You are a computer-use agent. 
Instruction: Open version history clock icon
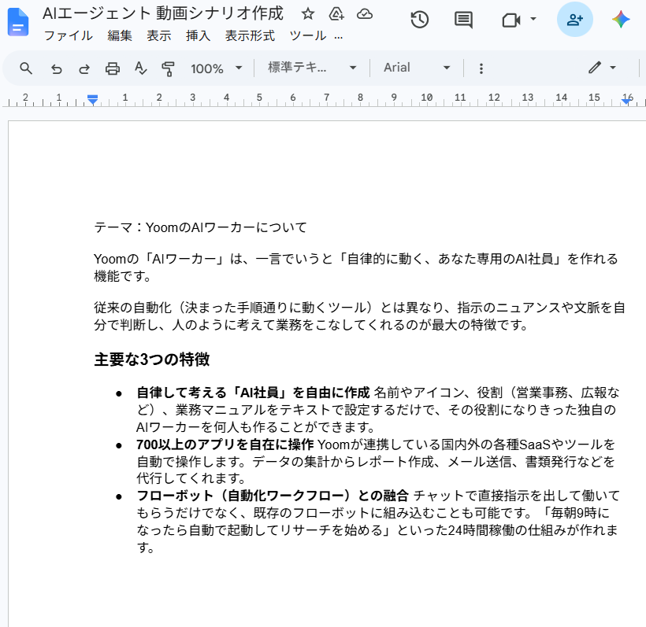[x=419, y=20]
